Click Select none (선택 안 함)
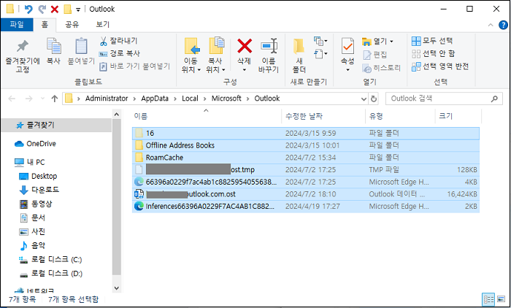Viewport: 511px width, 308px height. pyautogui.click(x=433, y=53)
